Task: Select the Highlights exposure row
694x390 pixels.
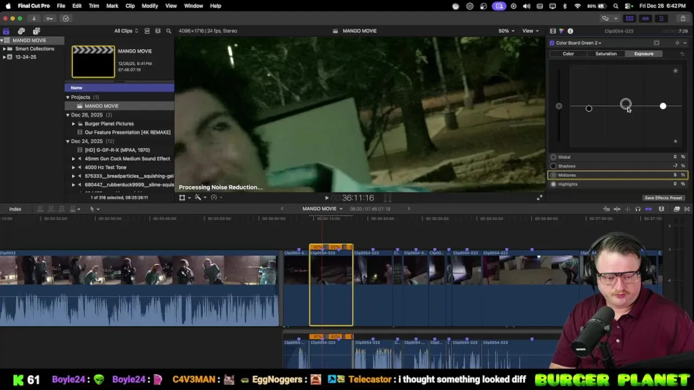Action: coord(618,184)
